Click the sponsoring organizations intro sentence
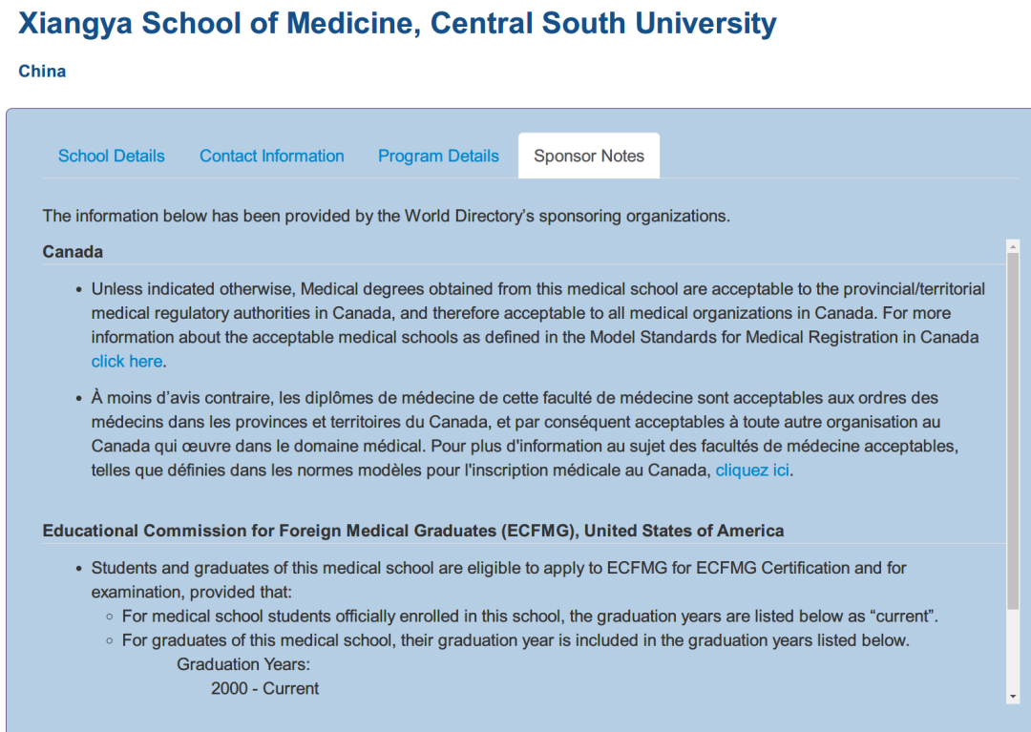 [386, 217]
